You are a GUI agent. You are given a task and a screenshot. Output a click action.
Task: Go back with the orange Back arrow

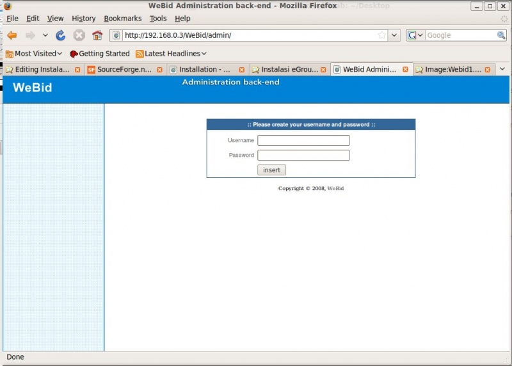[12, 35]
